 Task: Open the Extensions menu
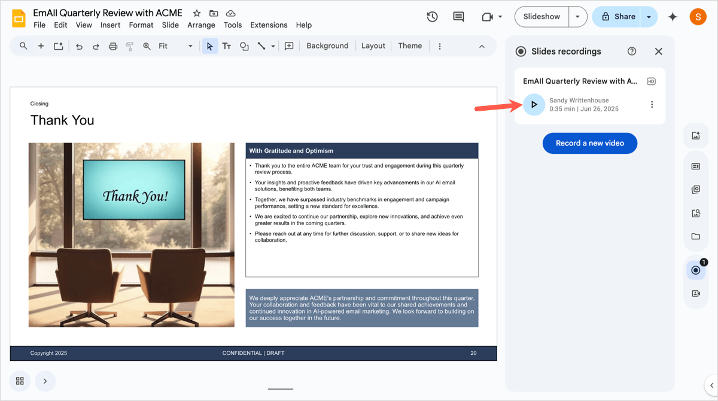pos(269,25)
